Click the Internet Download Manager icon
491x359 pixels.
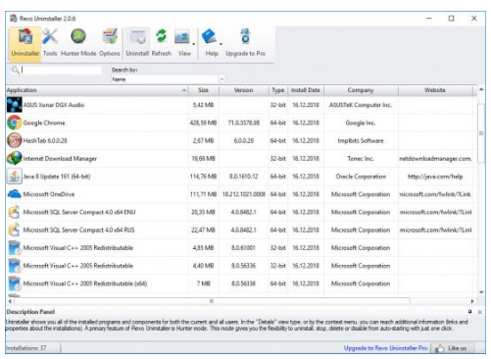point(15,158)
